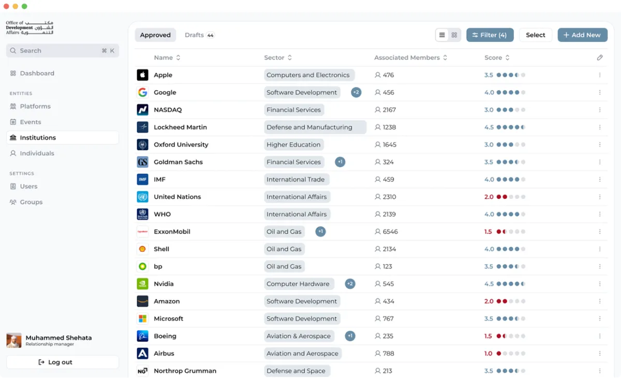Open the Filter (4) button
This screenshot has height=378, width=621.
coord(490,35)
